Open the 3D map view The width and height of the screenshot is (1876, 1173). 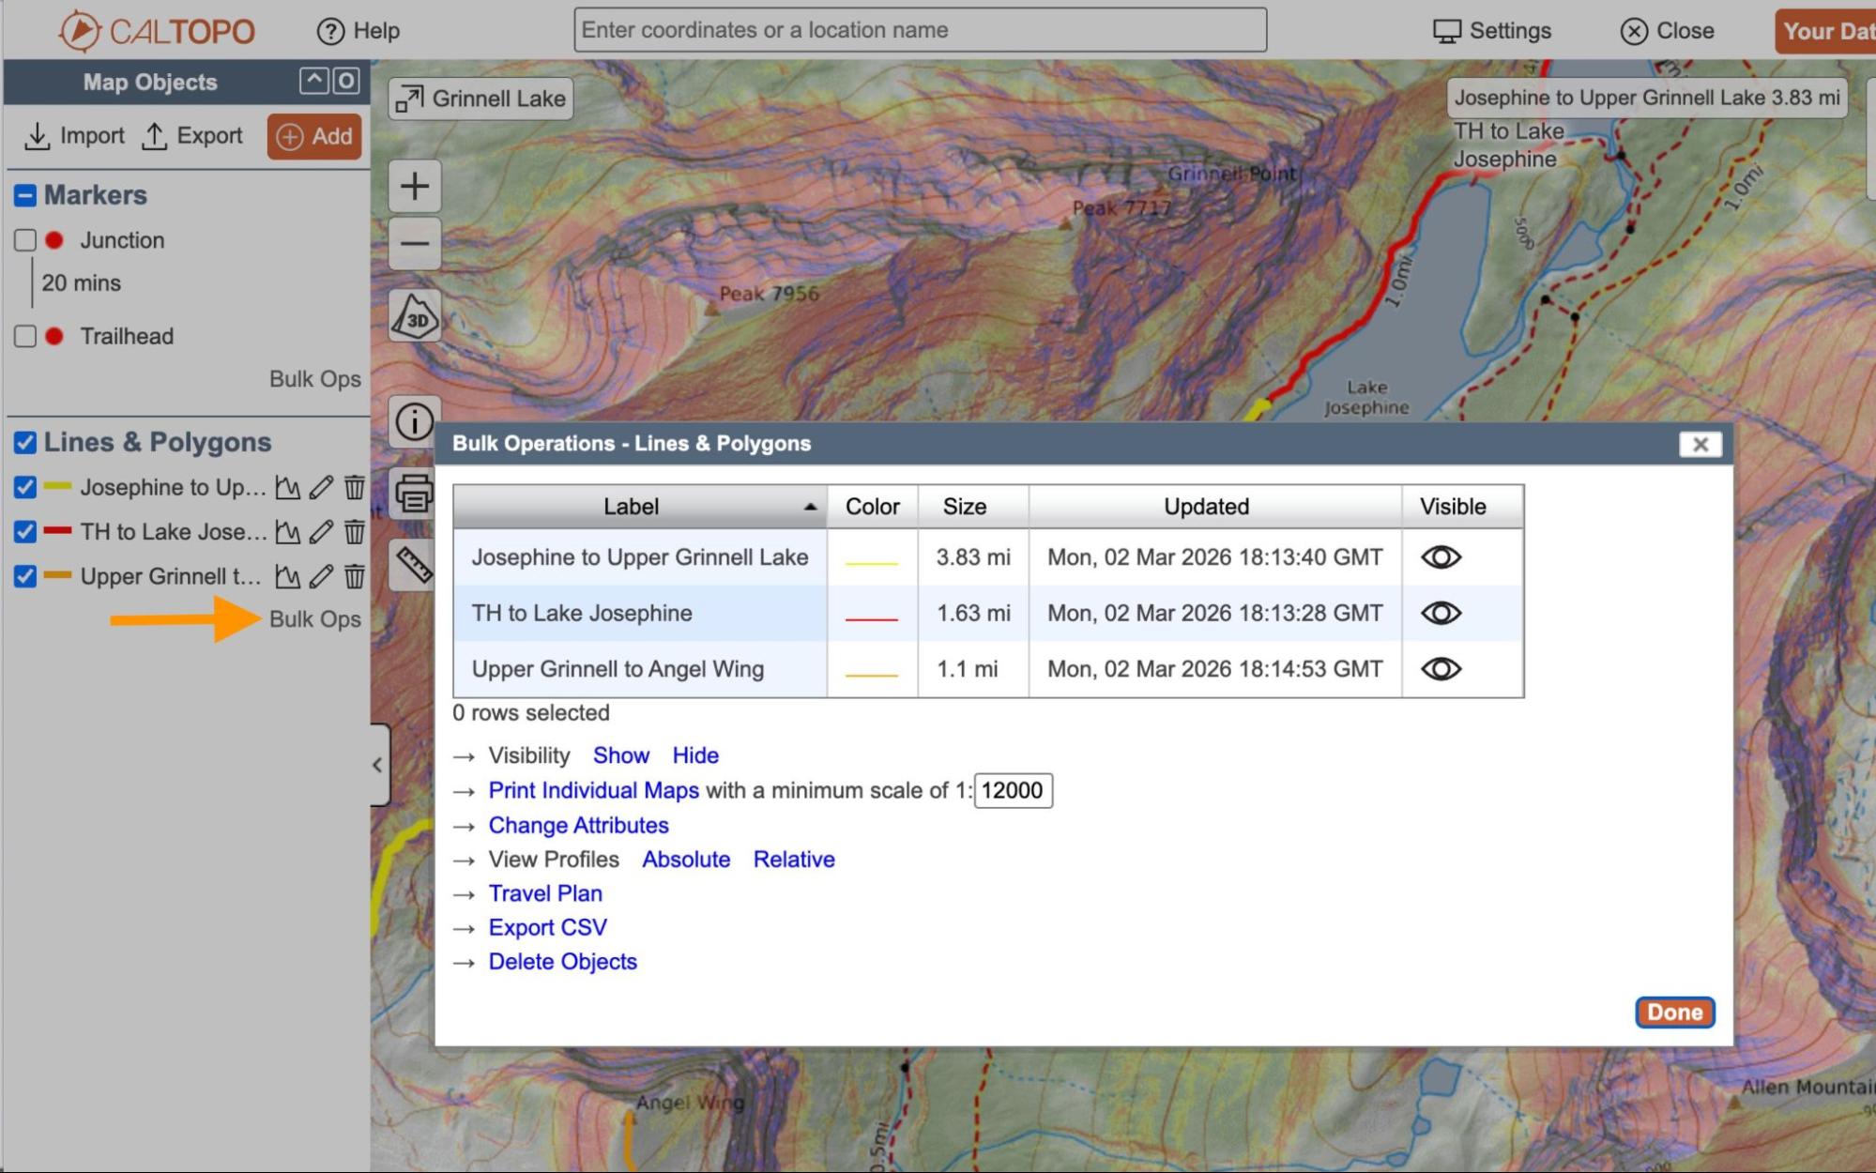414,317
